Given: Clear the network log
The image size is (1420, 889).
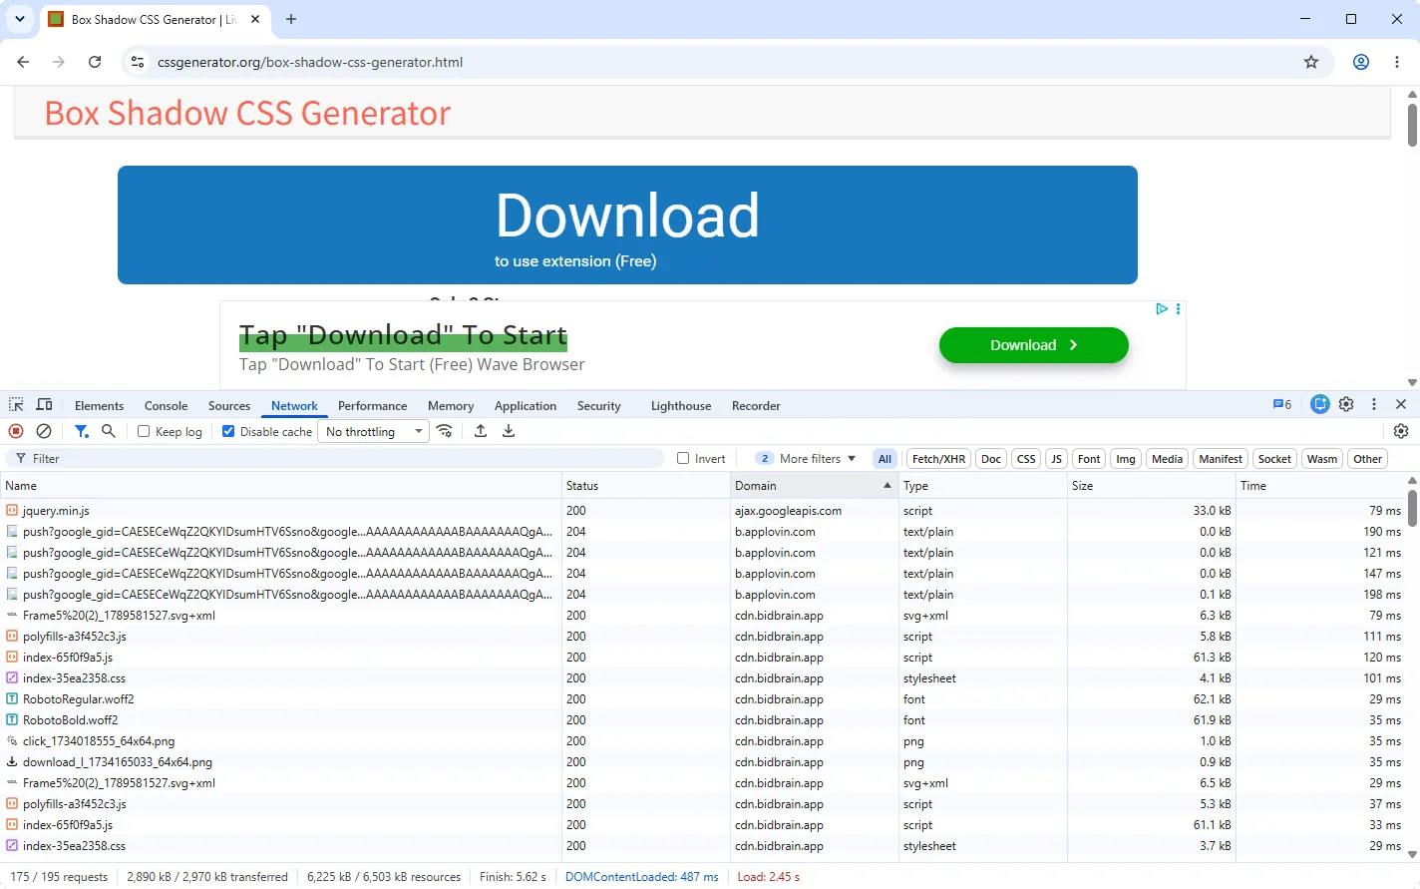Looking at the screenshot, I should pos(44,431).
